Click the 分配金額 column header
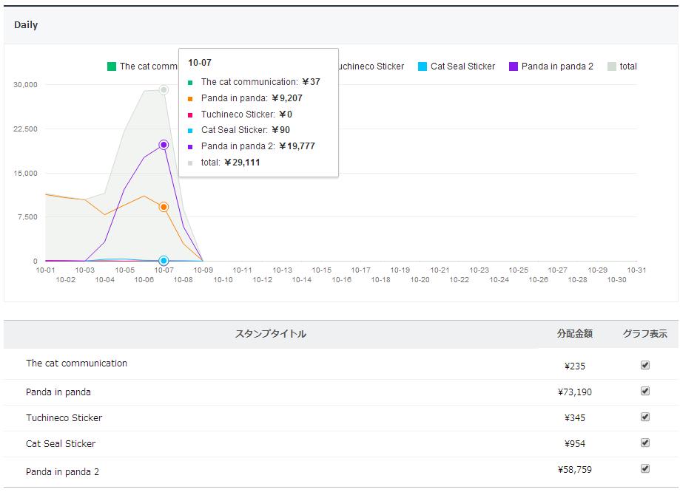Screen dimensions: 680x495 coord(574,334)
